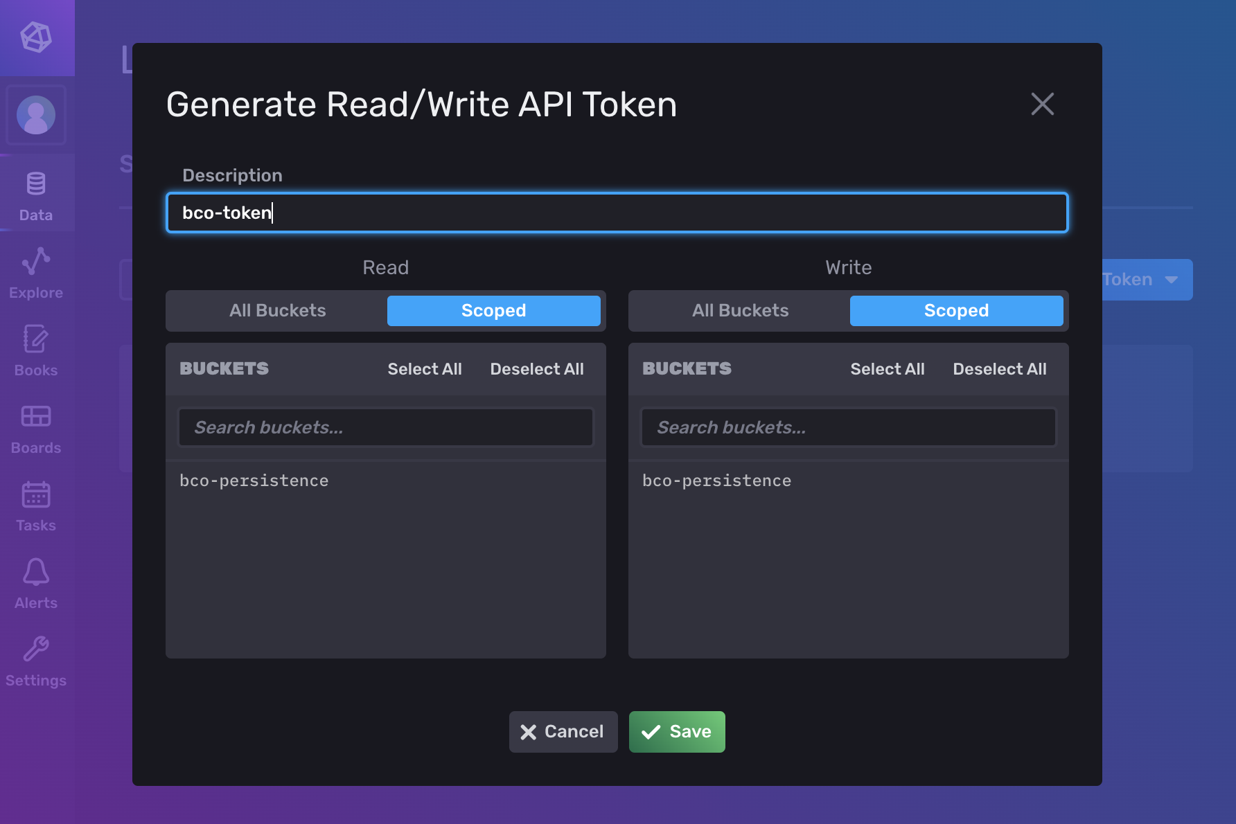Click Deselect All for Write buckets
The width and height of the screenshot is (1236, 824).
pyautogui.click(x=1000, y=368)
